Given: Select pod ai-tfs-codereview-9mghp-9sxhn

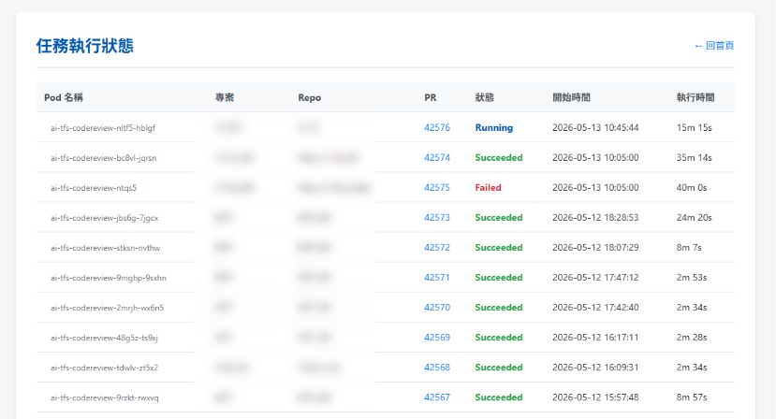Looking at the screenshot, I should pos(109,278).
